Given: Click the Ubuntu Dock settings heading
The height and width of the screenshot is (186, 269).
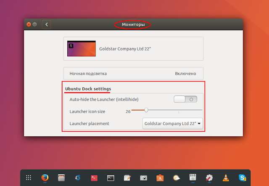Looking at the screenshot, I should (x=88, y=89).
